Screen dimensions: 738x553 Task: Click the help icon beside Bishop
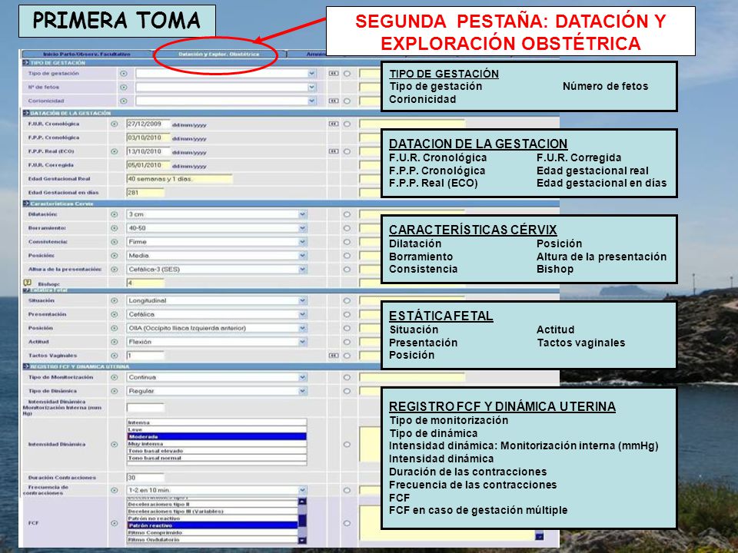(x=28, y=283)
